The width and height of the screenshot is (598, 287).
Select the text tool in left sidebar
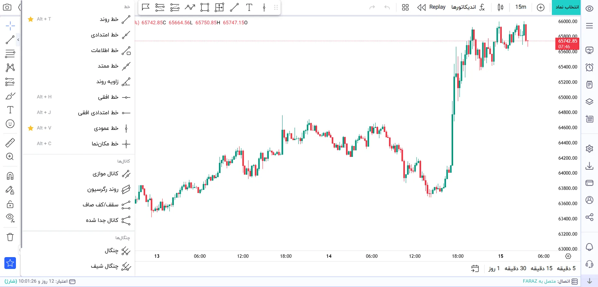point(10,110)
